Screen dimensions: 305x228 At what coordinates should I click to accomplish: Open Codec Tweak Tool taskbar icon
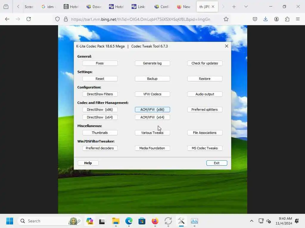coord(181,221)
